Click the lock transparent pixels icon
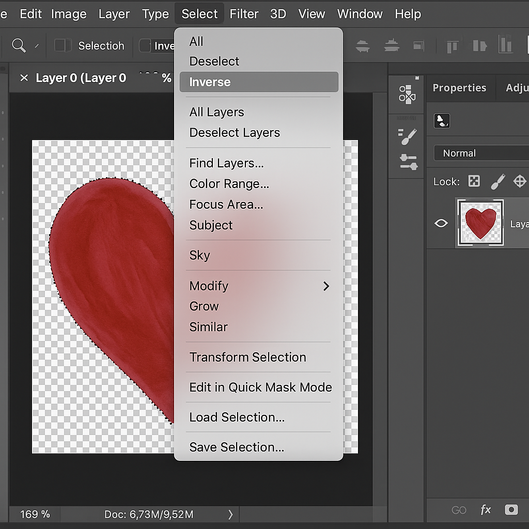Screen dimensions: 529x529 pos(474,181)
